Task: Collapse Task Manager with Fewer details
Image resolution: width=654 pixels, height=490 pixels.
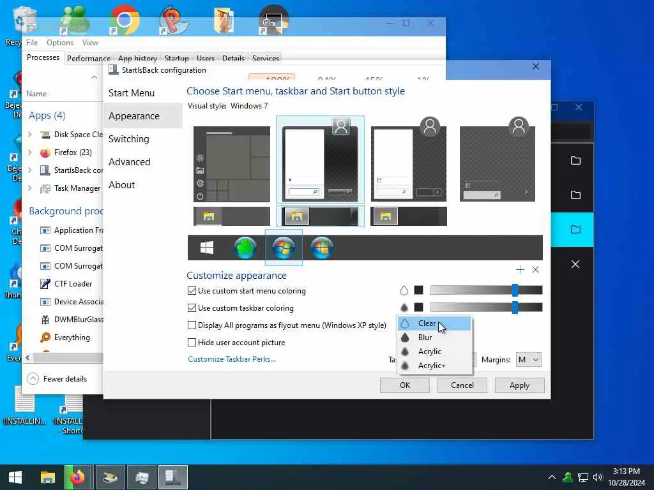Action: coord(57,379)
